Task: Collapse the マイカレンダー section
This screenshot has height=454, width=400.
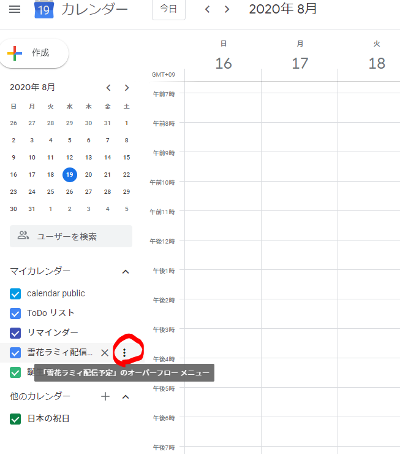Action: click(126, 272)
